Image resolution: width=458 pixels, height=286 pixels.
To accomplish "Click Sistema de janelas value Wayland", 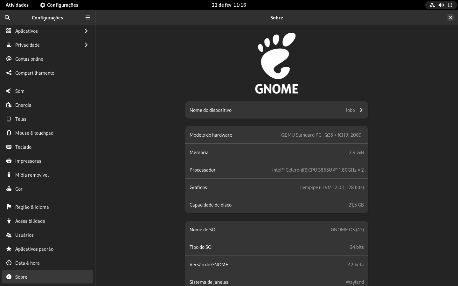I will click(x=355, y=282).
